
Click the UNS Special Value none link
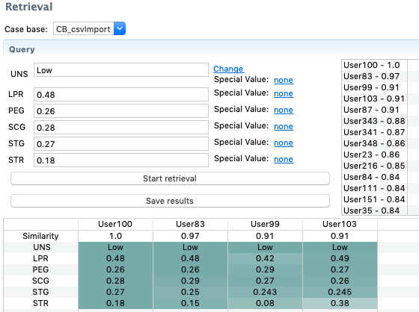click(284, 80)
